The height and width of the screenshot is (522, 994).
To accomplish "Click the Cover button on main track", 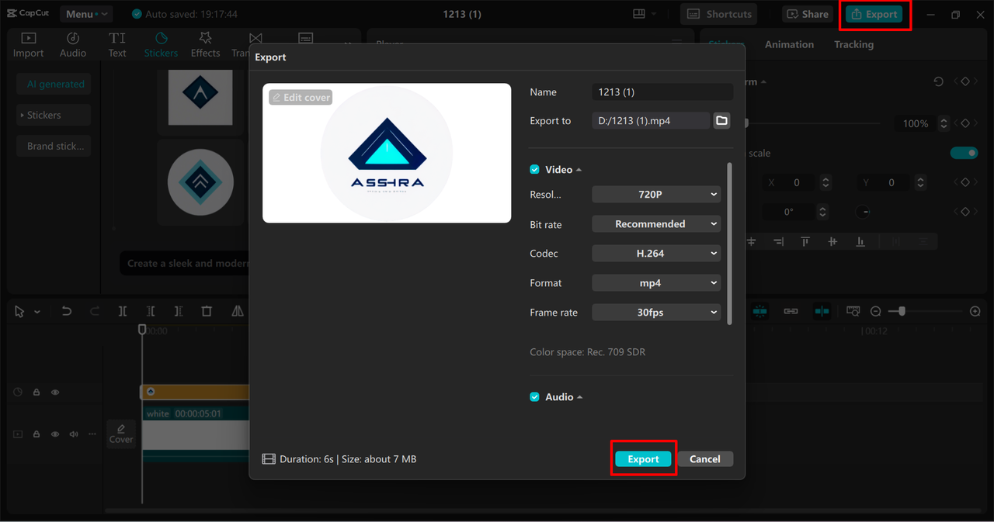I will click(x=121, y=434).
